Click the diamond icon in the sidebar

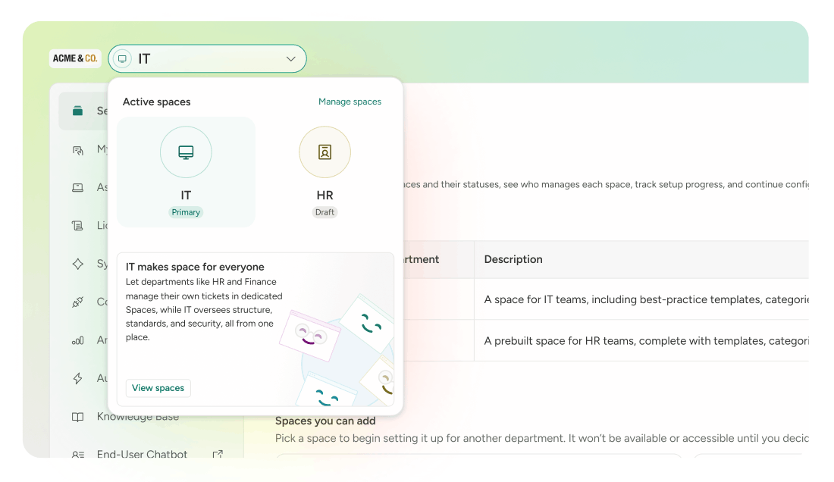pos(77,264)
